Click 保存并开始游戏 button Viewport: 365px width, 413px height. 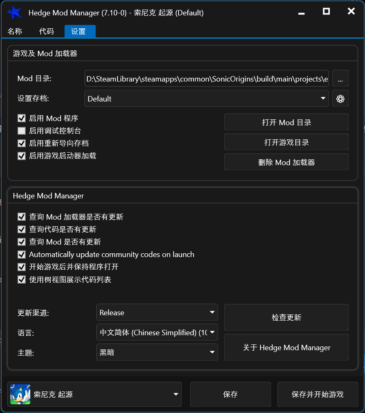318,394
